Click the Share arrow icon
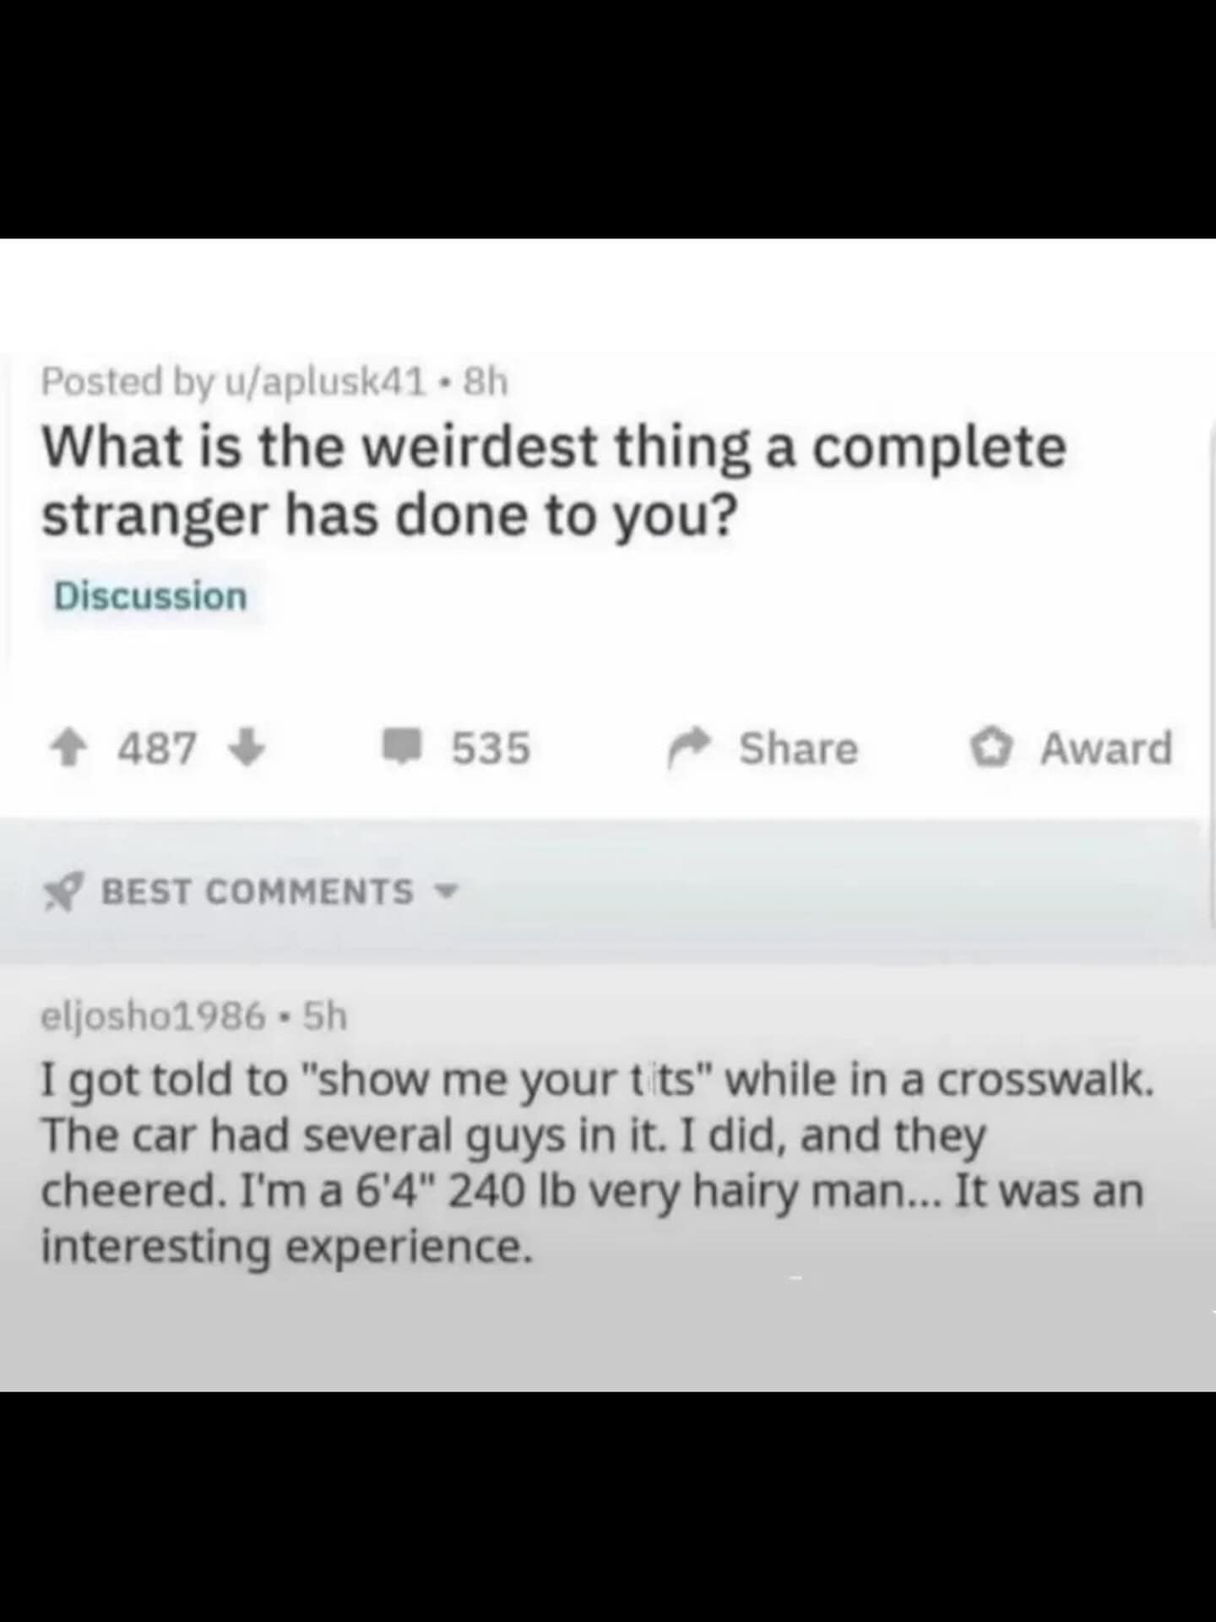Viewport: 1216px width, 1622px height. 690,748
